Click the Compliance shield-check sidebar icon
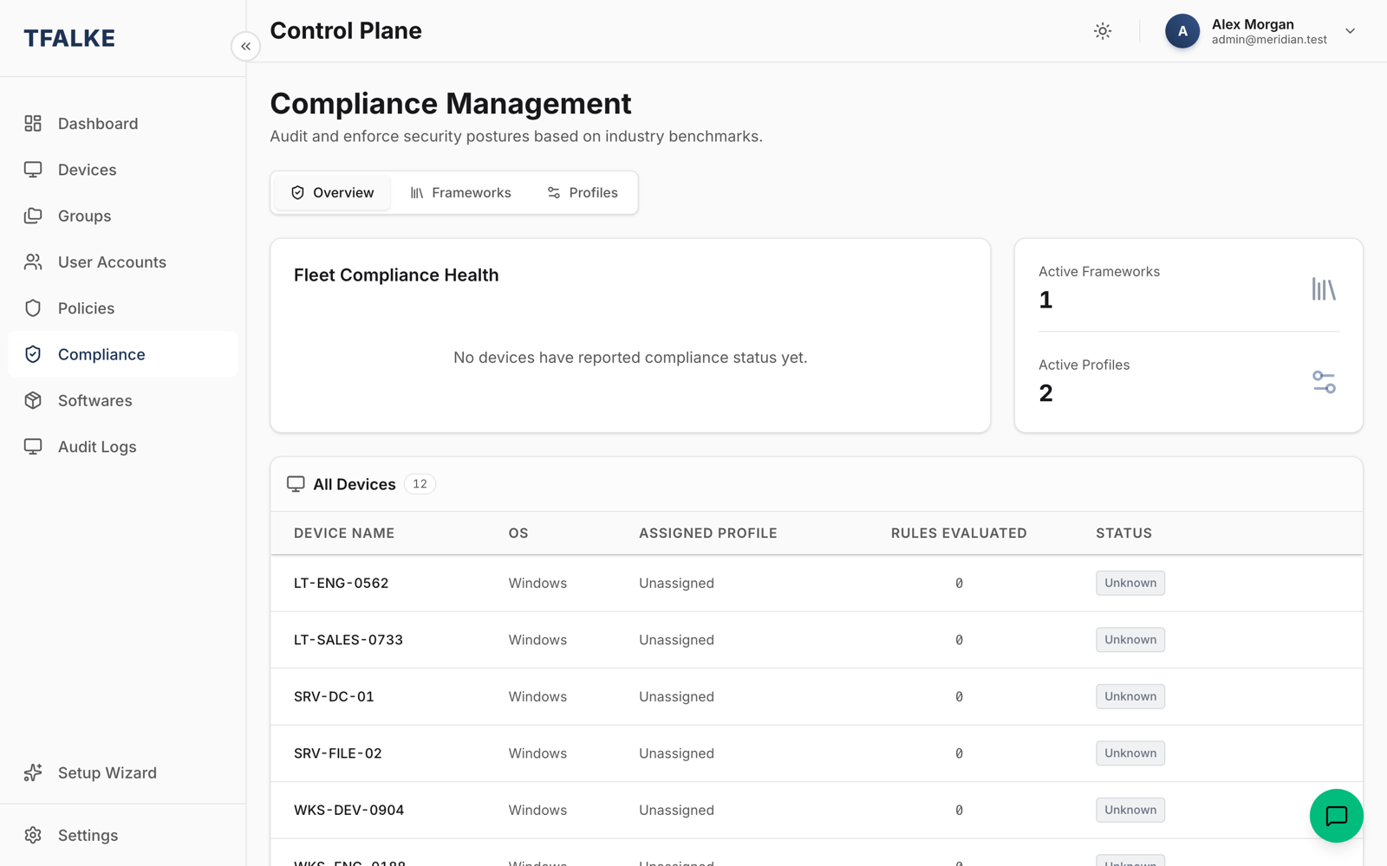 click(33, 354)
